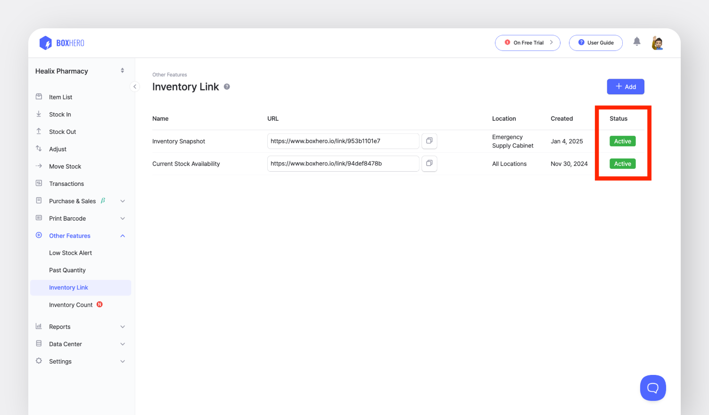Click the BoxHero logo

point(62,43)
